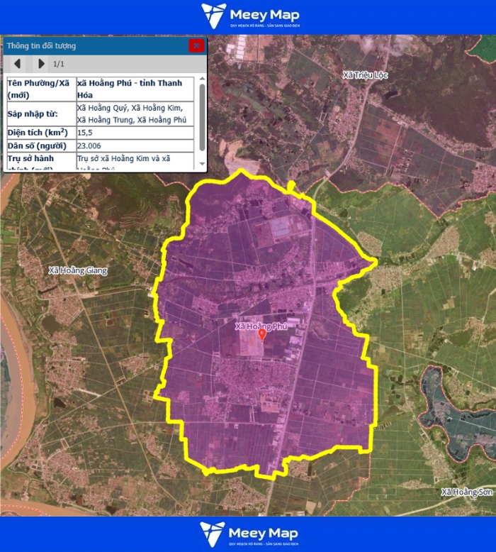Select the Xã Triệu Lộc map label
This screenshot has height=552, width=496.
(x=365, y=75)
